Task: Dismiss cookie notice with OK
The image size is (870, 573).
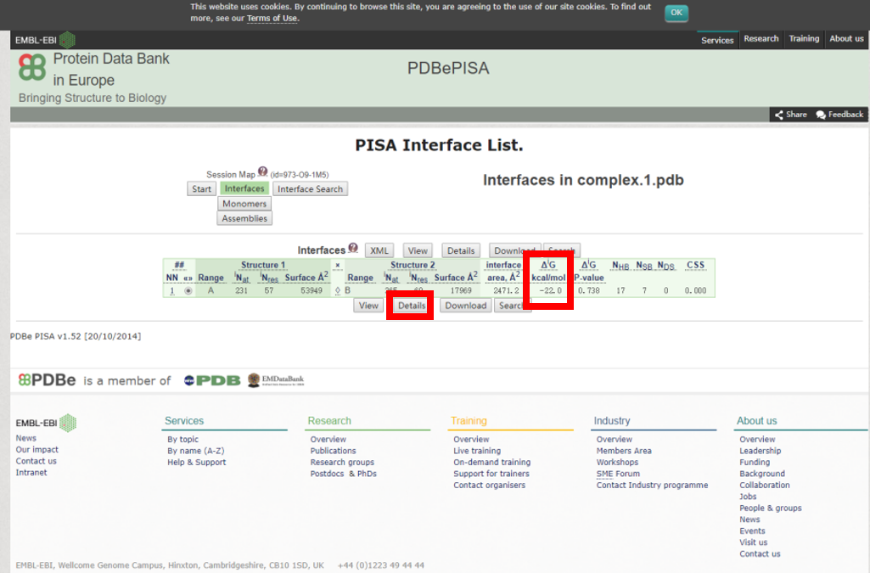Action: [676, 13]
